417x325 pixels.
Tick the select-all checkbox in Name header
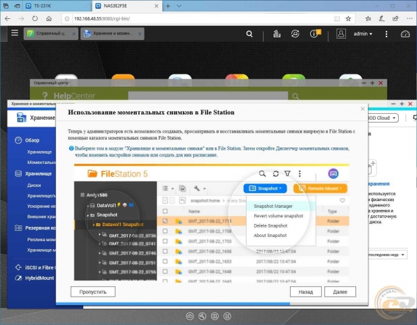click(165, 211)
